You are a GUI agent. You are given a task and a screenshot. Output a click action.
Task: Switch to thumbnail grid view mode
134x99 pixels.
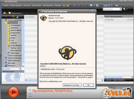tap(109, 5)
